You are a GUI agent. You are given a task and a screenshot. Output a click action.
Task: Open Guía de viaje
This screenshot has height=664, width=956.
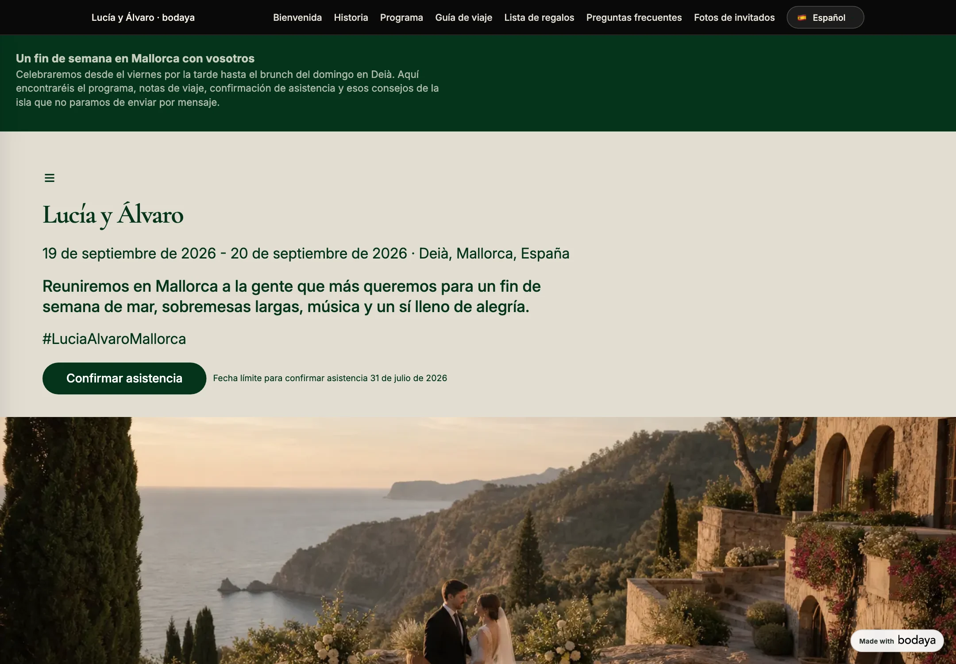coord(463,18)
